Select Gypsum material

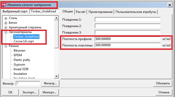tap(19, 64)
